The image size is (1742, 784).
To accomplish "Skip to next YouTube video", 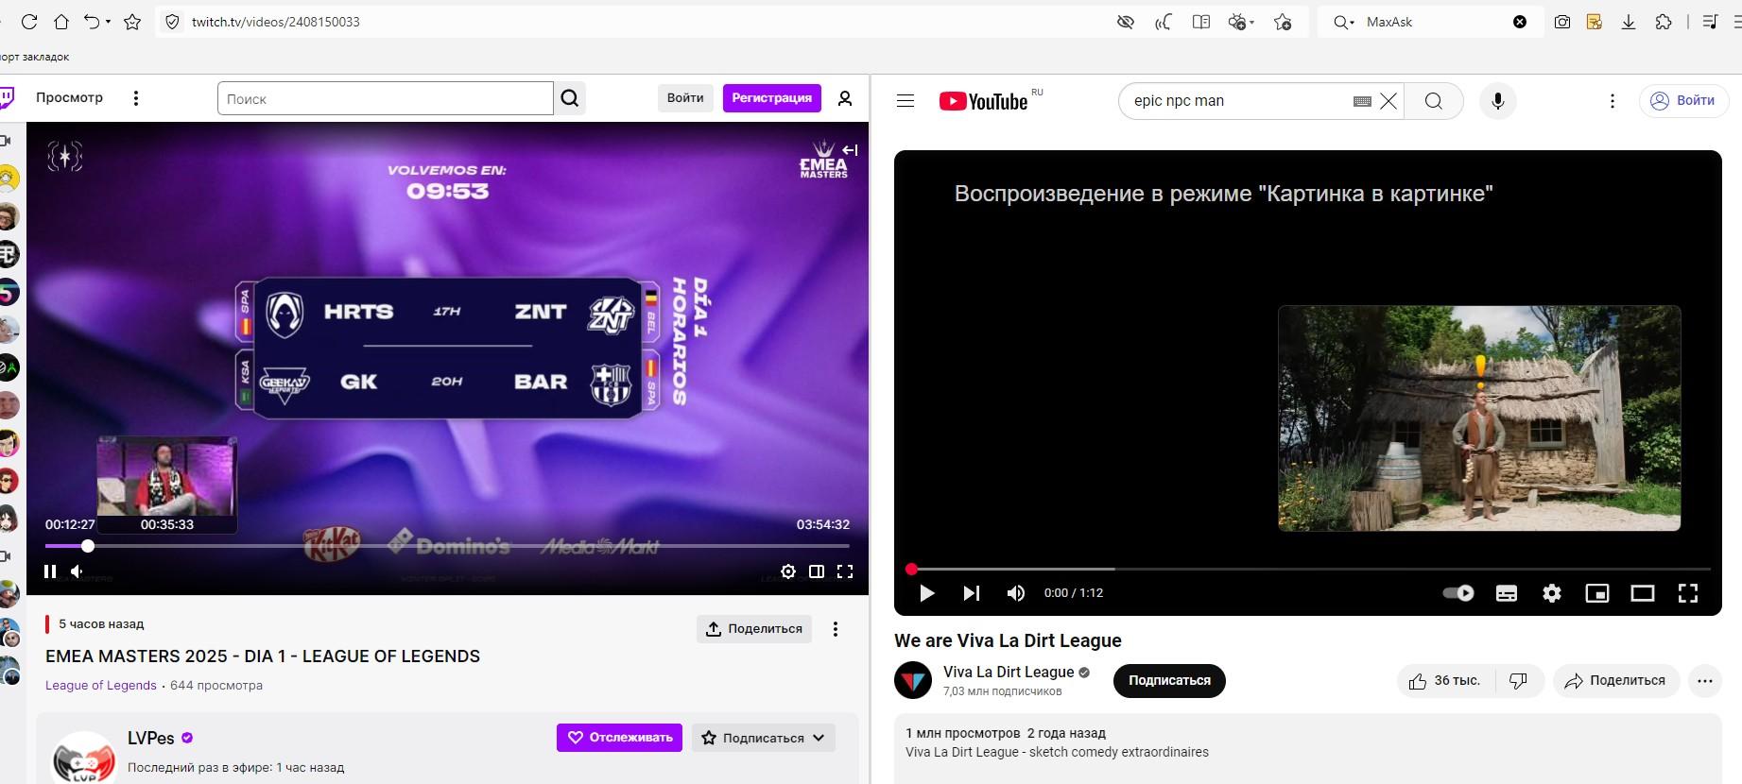I will click(x=971, y=593).
